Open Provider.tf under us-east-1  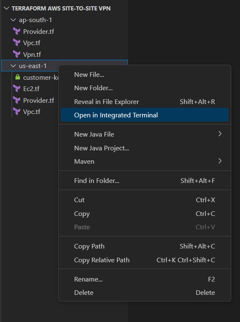point(38,100)
